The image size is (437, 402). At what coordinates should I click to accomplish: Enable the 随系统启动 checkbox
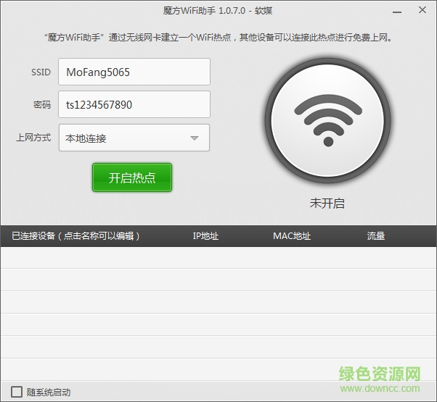click(x=17, y=391)
